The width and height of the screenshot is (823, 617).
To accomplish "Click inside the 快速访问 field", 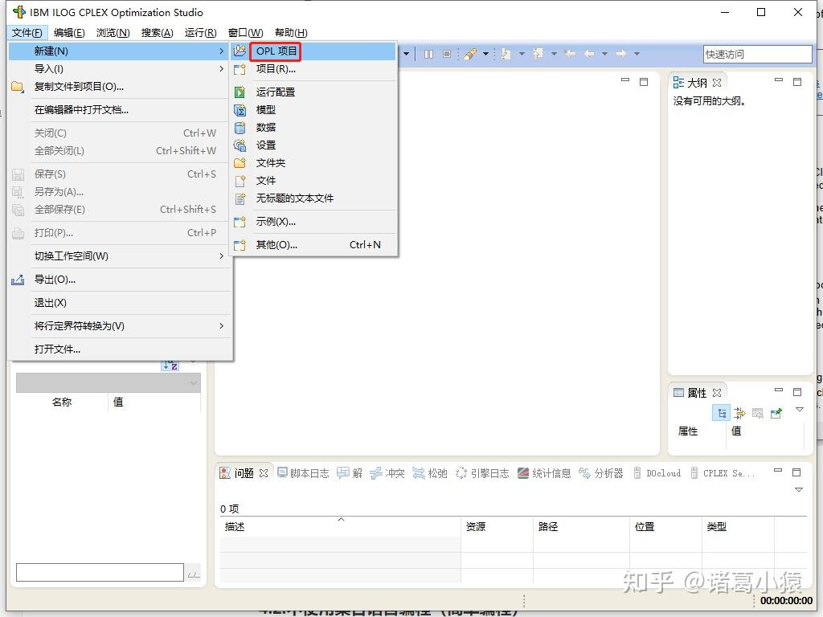I will (756, 53).
